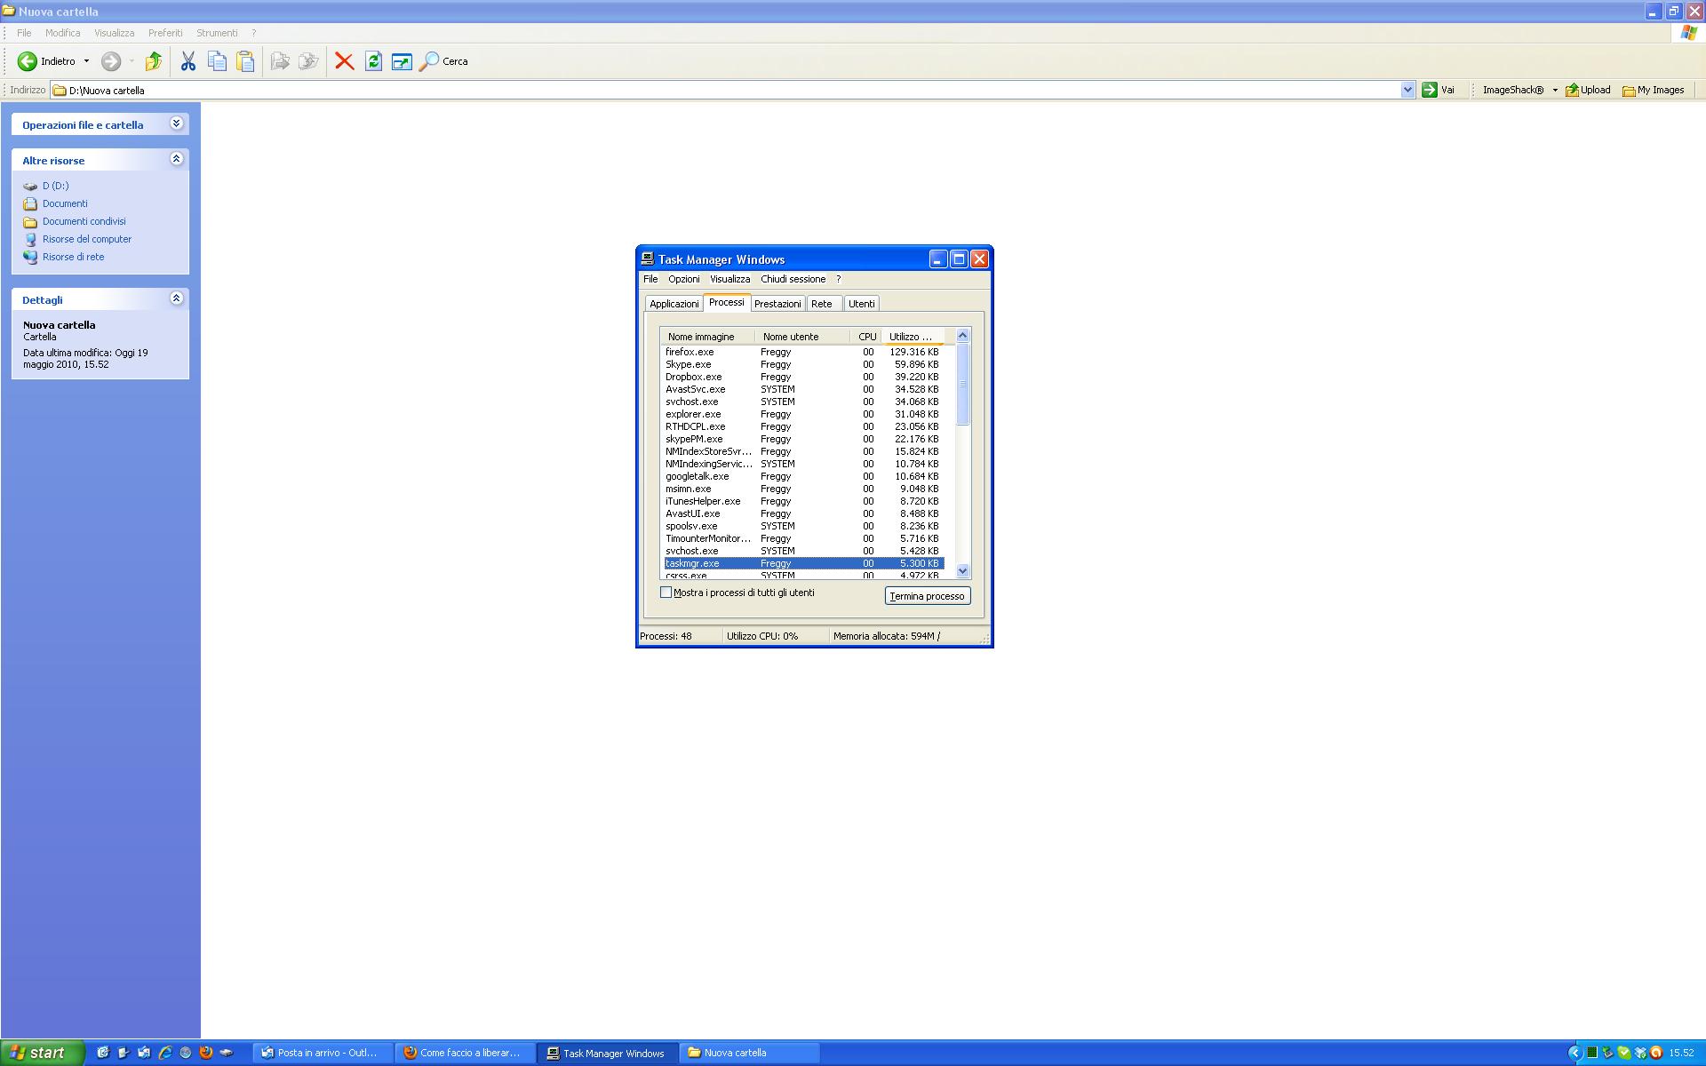The height and width of the screenshot is (1066, 1706).
Task: Expand the address bar dropdown
Action: pyautogui.click(x=1407, y=90)
